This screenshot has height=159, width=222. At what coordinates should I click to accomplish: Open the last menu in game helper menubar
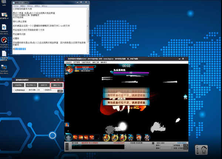point(104,62)
